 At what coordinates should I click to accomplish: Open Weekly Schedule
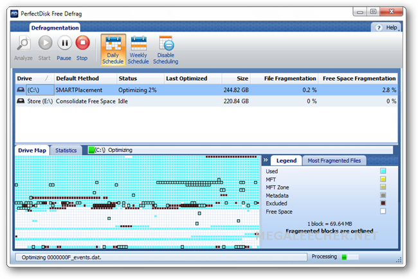point(138,50)
